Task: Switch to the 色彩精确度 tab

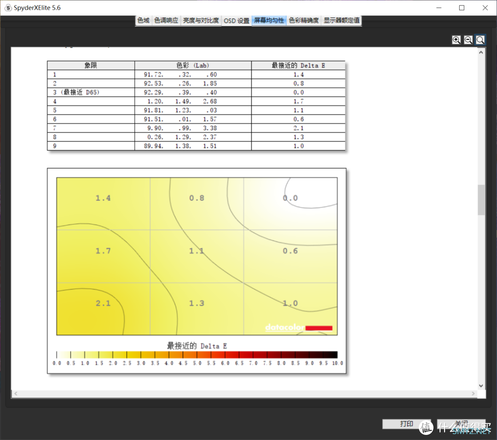Action: pyautogui.click(x=304, y=21)
